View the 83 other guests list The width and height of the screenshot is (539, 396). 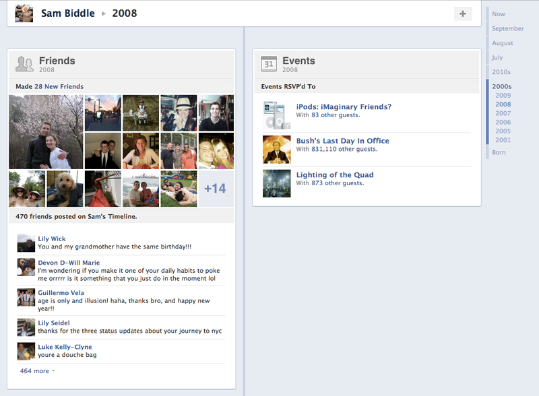[x=336, y=115]
